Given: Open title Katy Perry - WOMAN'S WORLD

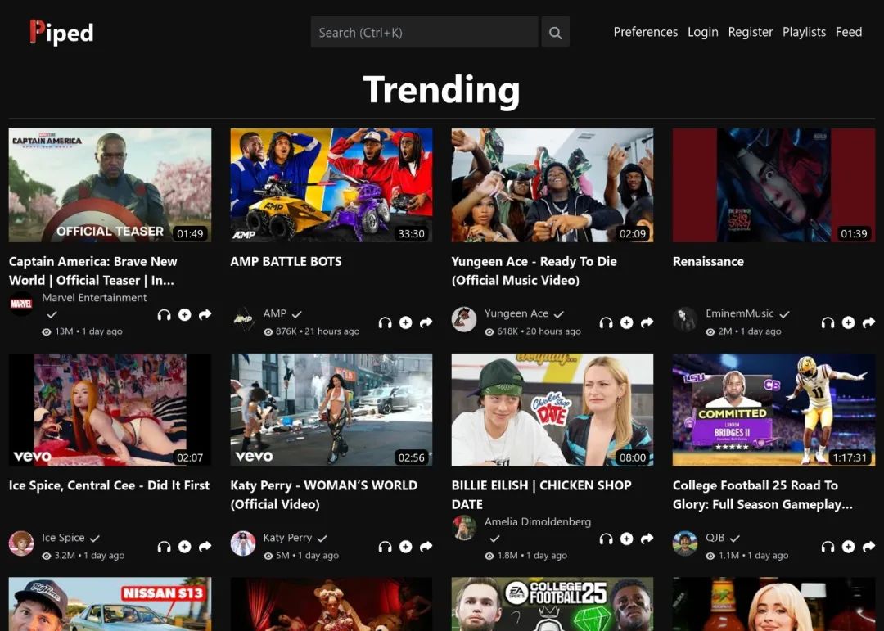Looking at the screenshot, I should (x=324, y=494).
